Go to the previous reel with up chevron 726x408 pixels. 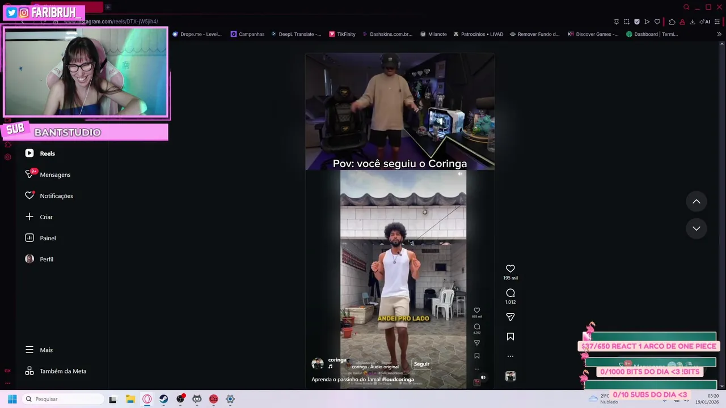point(697,202)
